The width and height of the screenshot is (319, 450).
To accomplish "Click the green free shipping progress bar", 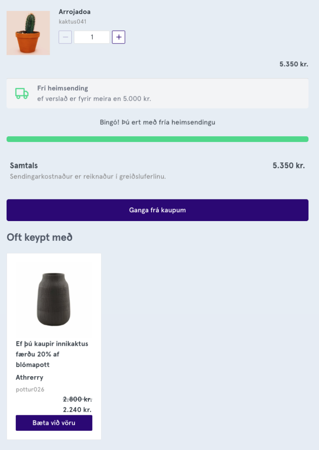I will click(157, 139).
